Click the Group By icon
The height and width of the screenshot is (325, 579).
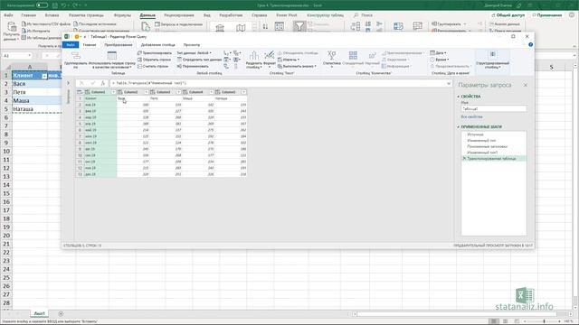click(76, 55)
